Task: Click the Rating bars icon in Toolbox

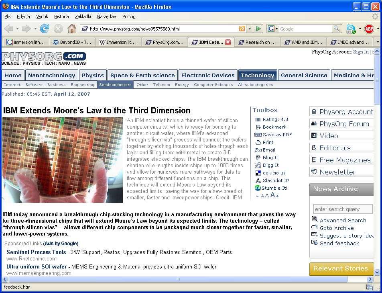Action: 258,119
